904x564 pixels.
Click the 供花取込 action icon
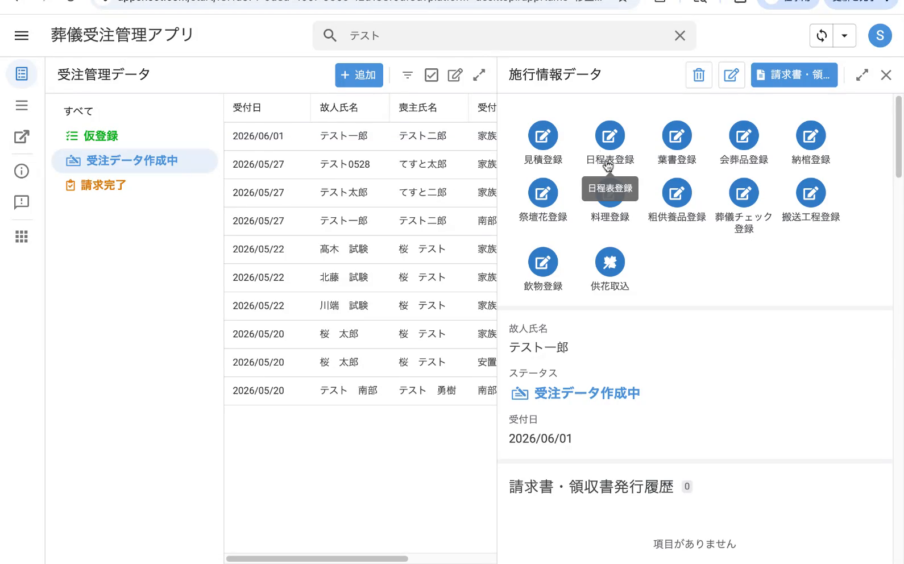610,262
